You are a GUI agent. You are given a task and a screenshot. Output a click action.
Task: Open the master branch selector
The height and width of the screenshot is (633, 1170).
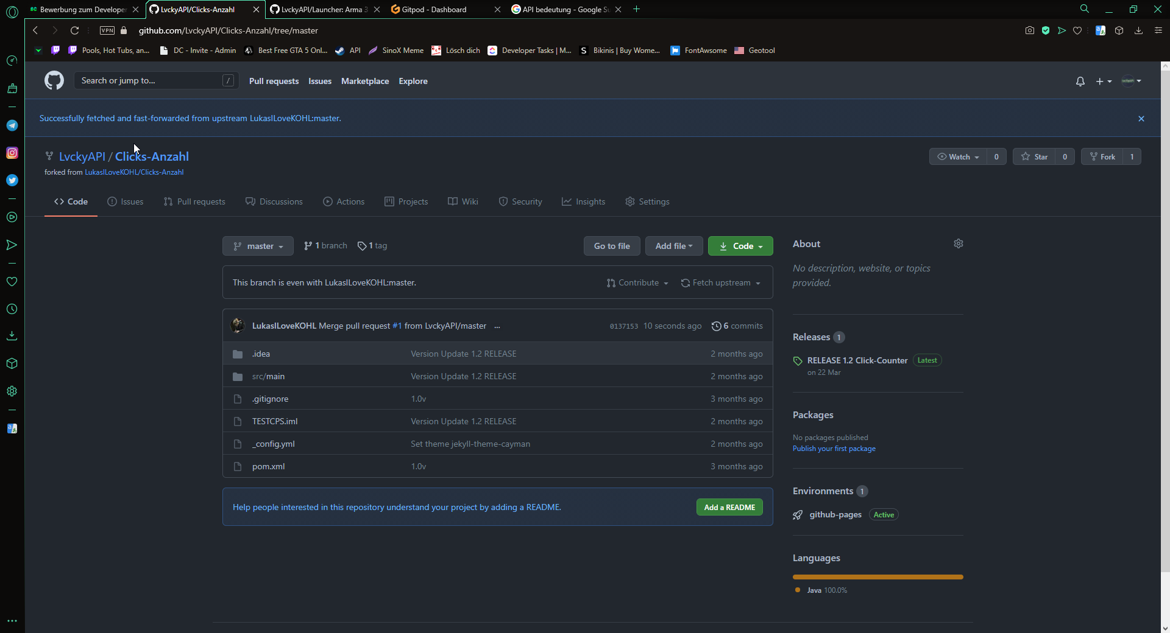pyautogui.click(x=258, y=246)
